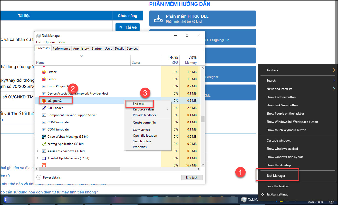Click the CTF Loader process icon

click(x=44, y=108)
